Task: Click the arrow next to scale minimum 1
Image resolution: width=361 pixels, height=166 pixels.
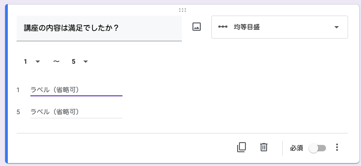Action: [x=38, y=61]
